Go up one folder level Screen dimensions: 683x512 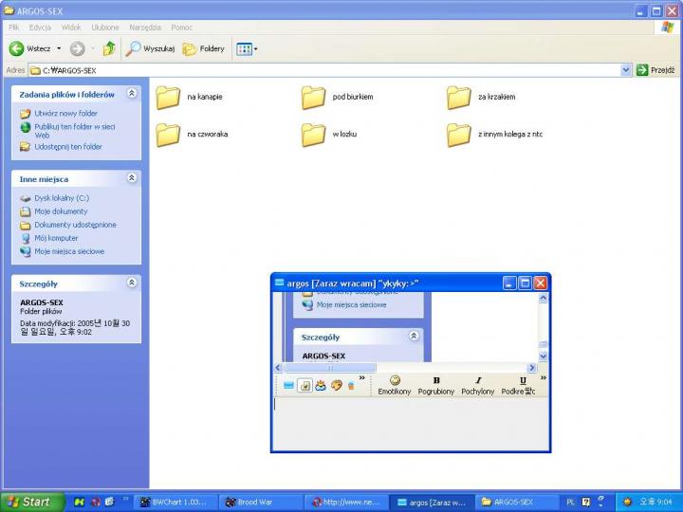[x=109, y=48]
